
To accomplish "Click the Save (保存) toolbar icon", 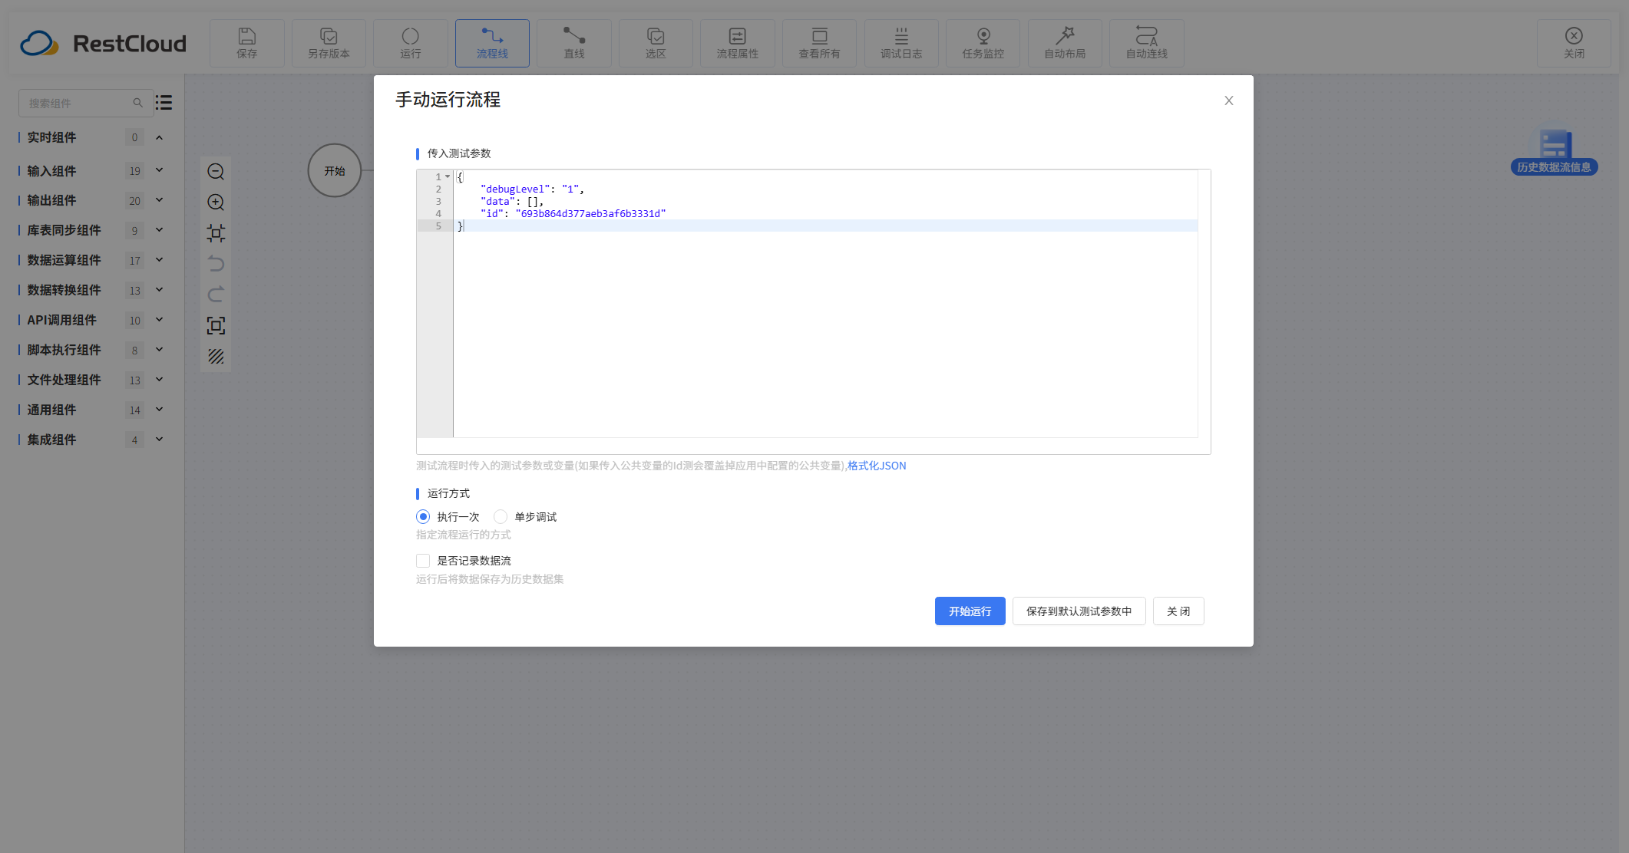I will [246, 43].
